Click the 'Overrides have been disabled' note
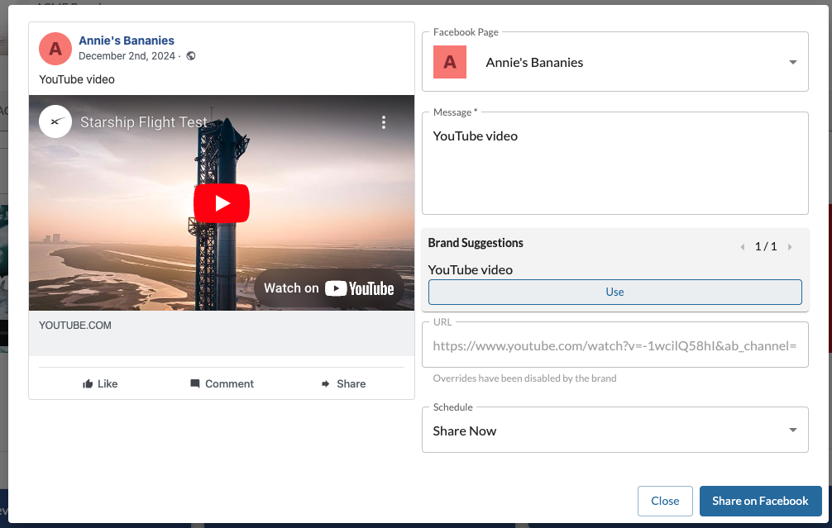832x528 pixels. [x=525, y=378]
